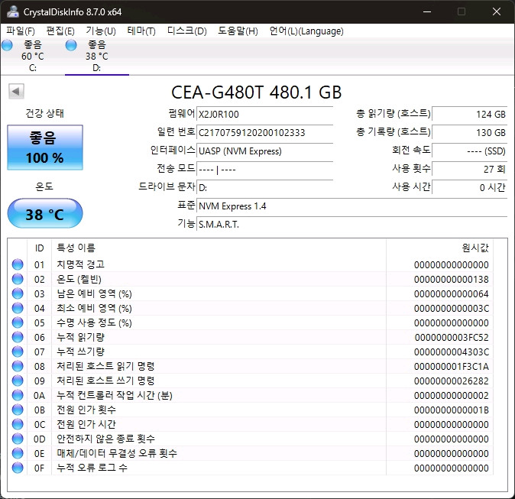The height and width of the screenshot is (499, 515).
Task: Select the 누적 컨트롤러 작업 시간 (분) attribute name
Action: coord(115,395)
